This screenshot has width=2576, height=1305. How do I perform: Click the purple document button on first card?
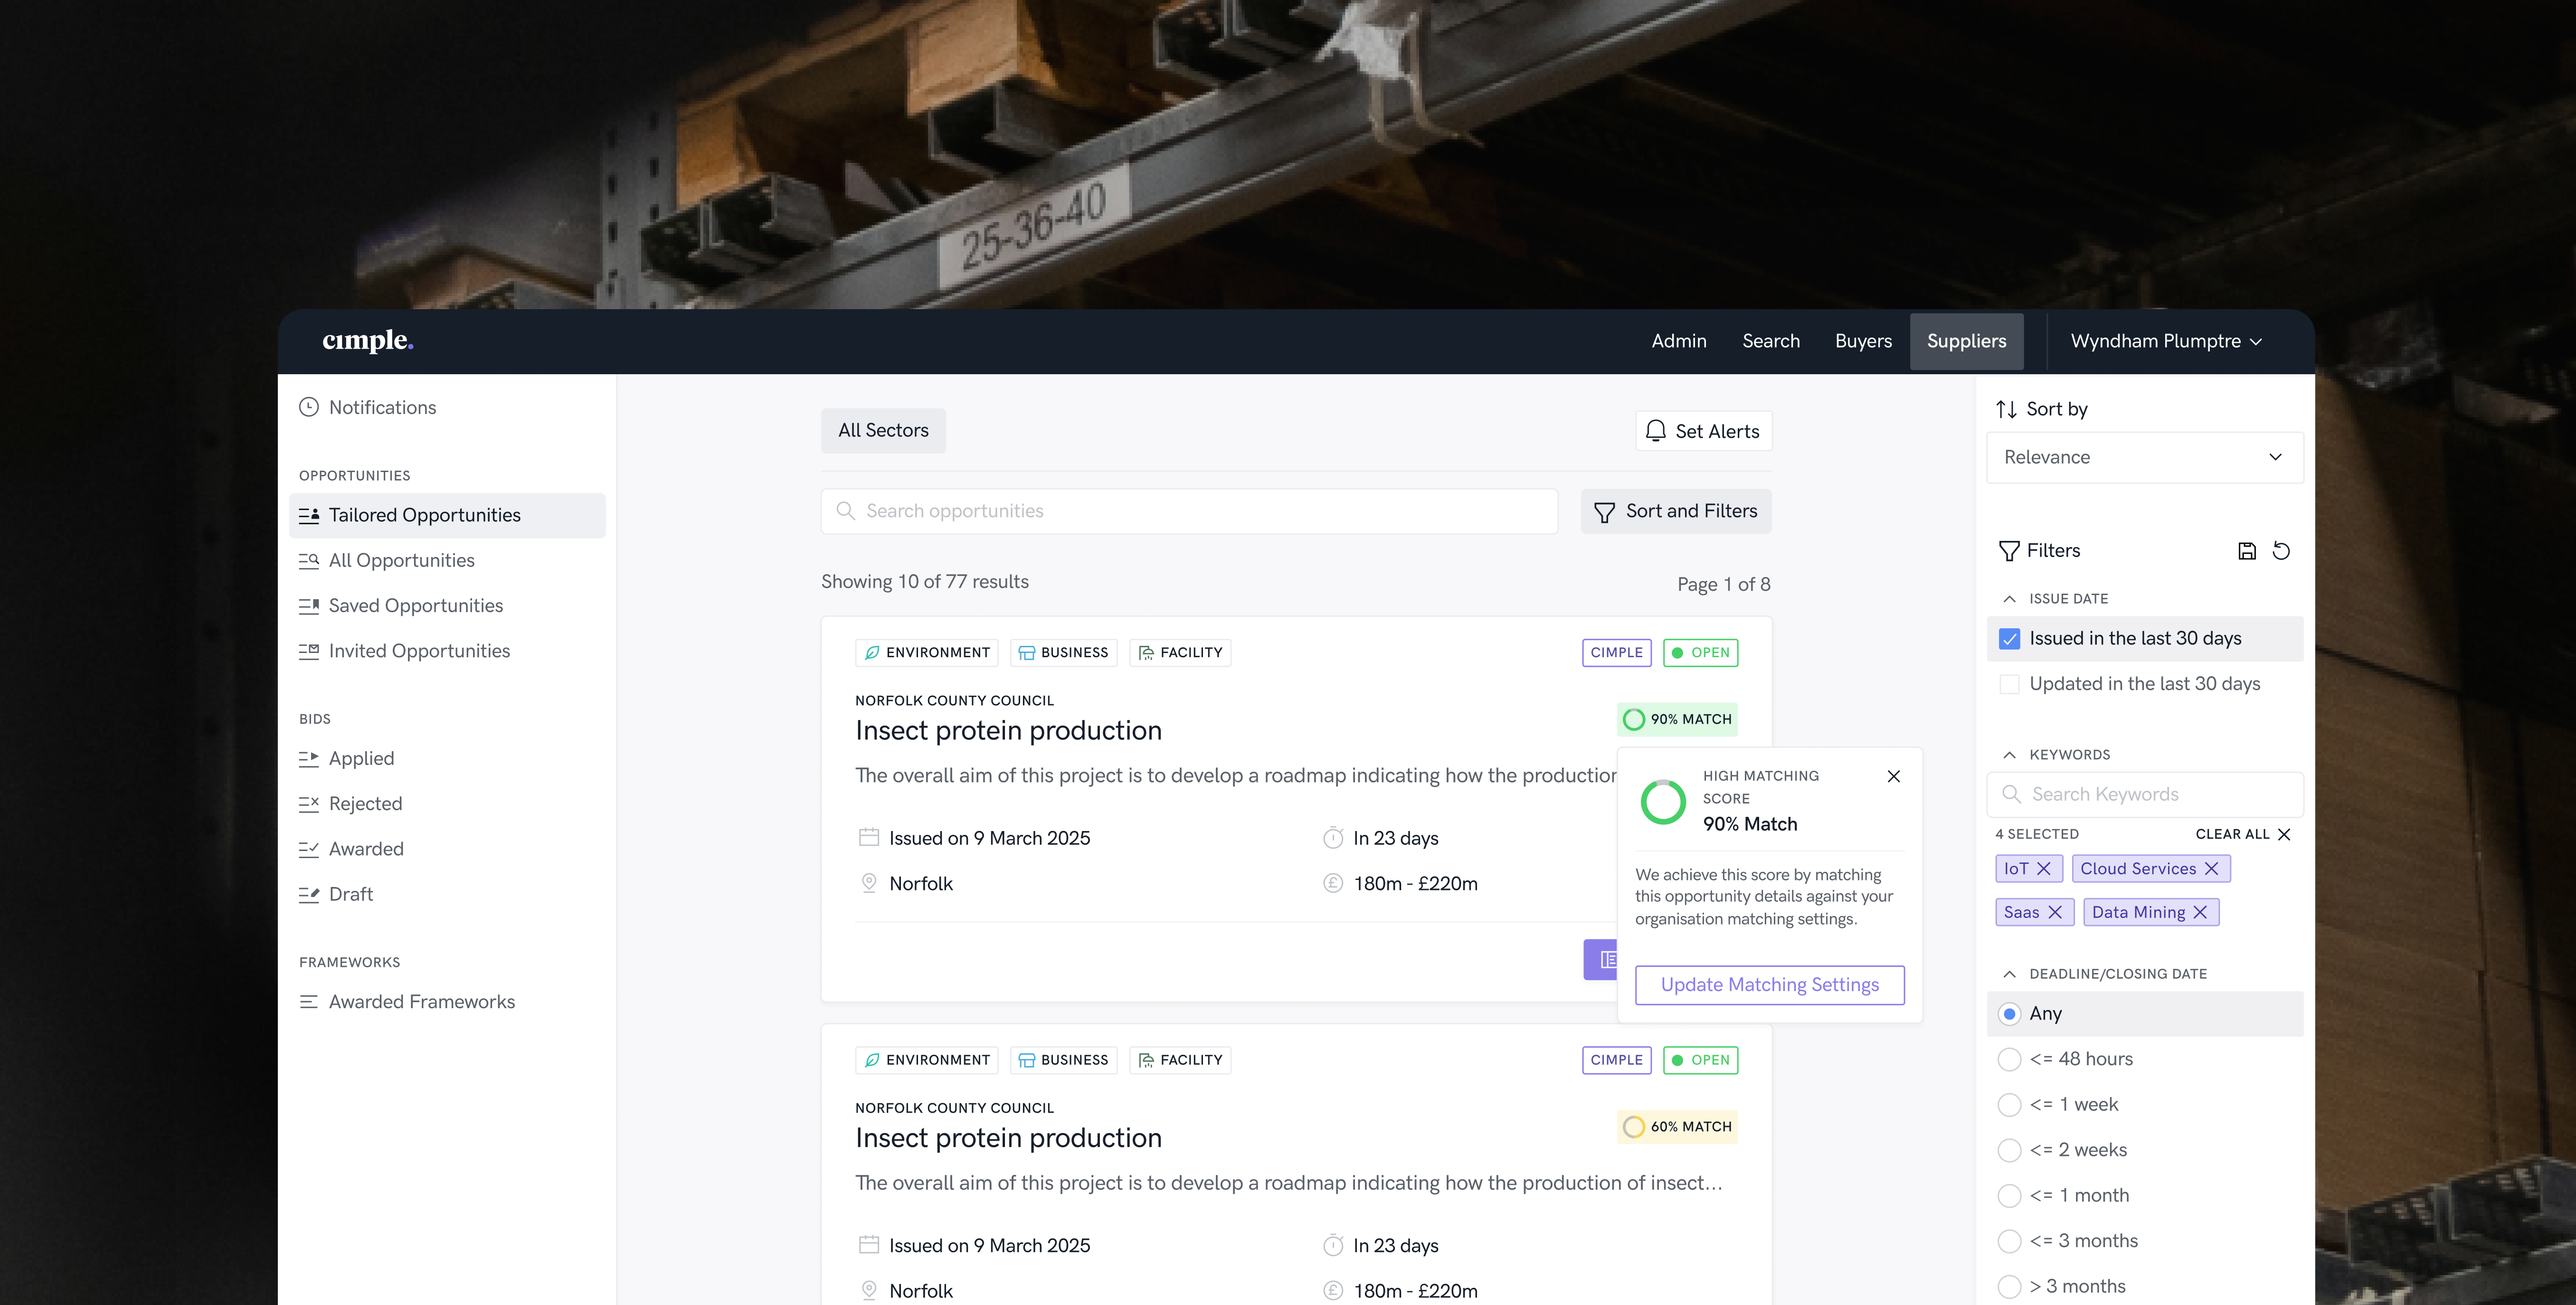point(1601,960)
